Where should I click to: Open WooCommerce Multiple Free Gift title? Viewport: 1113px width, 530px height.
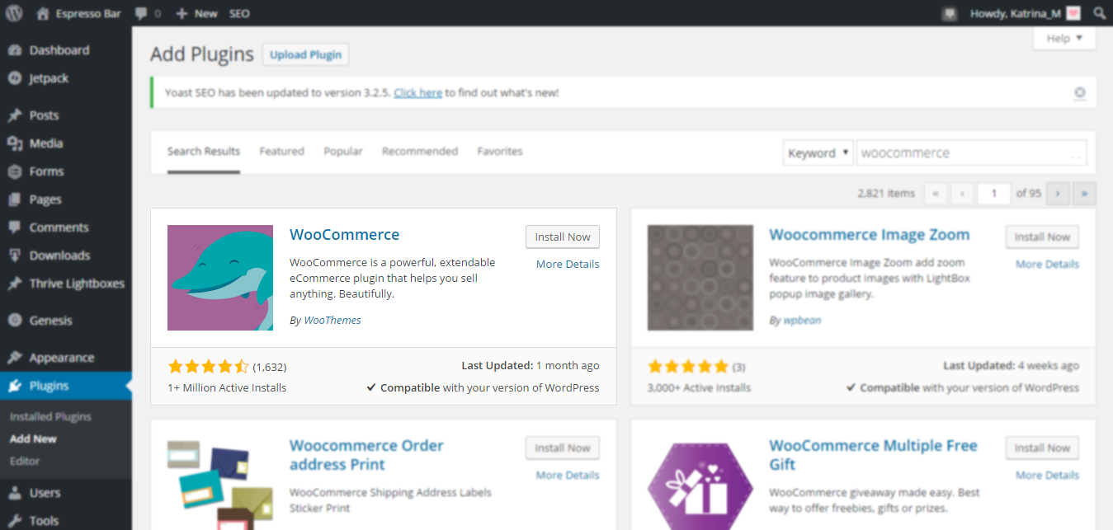873,455
